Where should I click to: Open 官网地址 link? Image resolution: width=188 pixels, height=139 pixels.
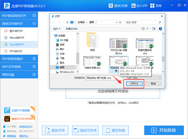[11, 136]
